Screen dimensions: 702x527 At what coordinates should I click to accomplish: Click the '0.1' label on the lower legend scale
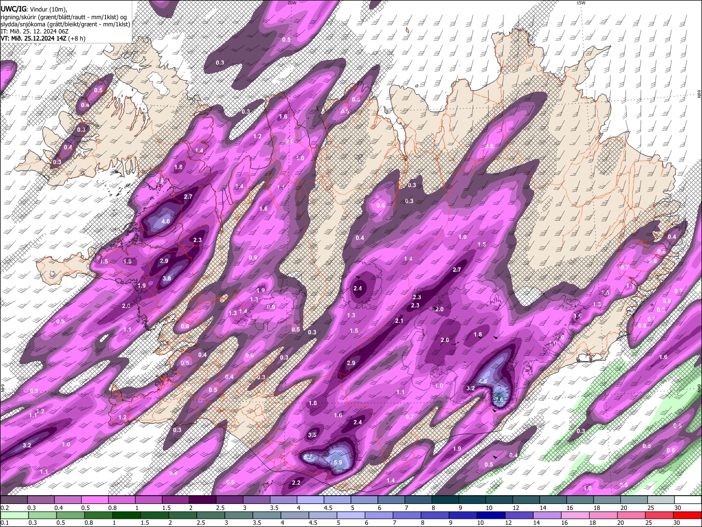coord(4,523)
